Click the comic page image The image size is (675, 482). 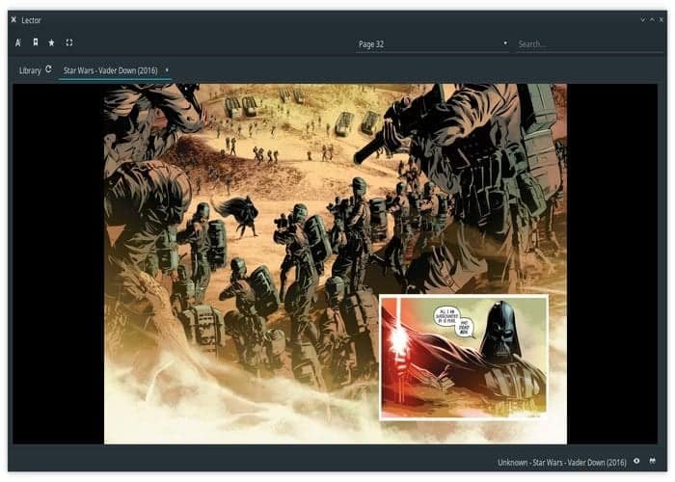point(336,263)
